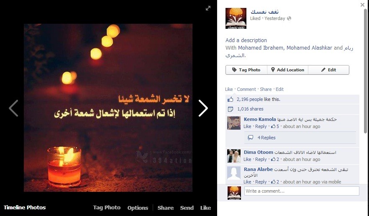Click Kemo Kamola's avatar
This screenshot has width=369, height=216.
pyautogui.click(x=234, y=123)
